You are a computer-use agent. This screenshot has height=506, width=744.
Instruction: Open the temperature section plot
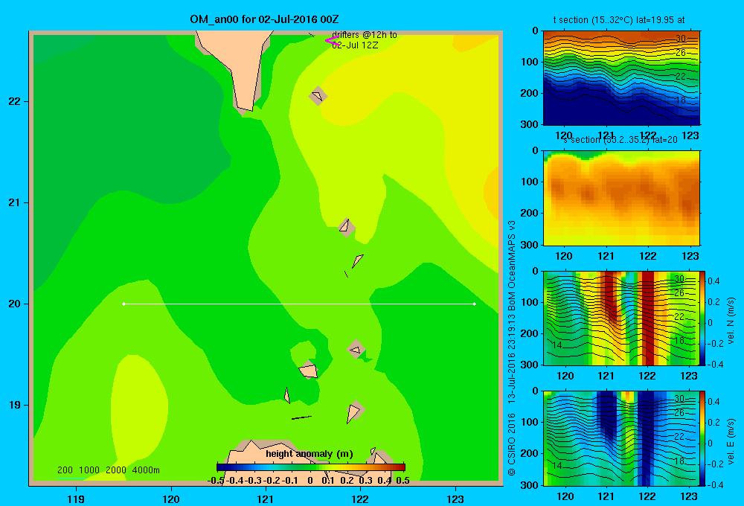[621, 77]
